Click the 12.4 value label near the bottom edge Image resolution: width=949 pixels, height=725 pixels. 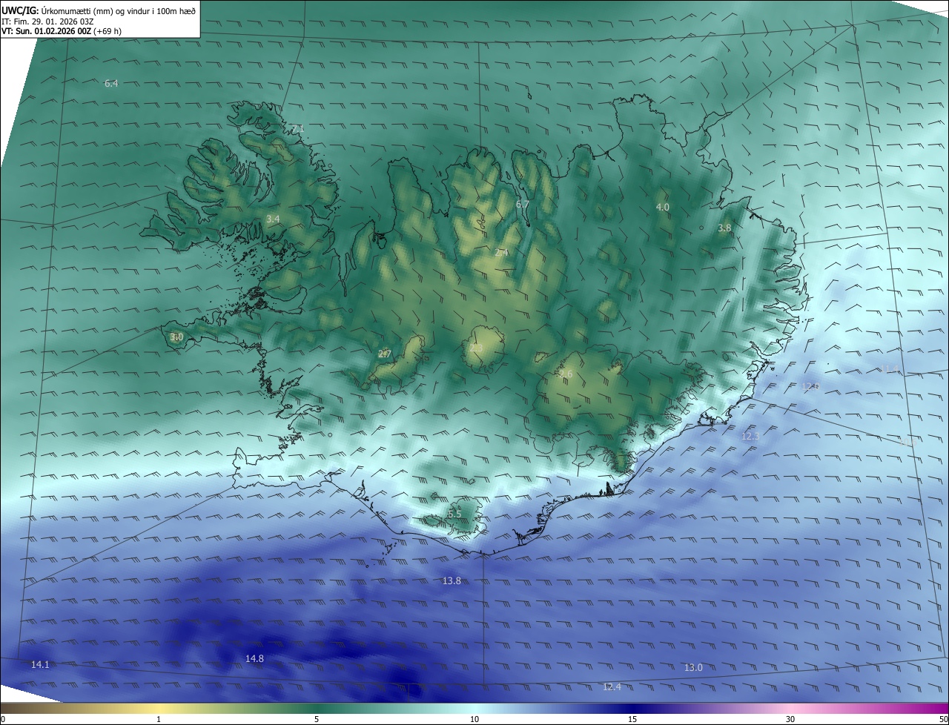tap(612, 687)
